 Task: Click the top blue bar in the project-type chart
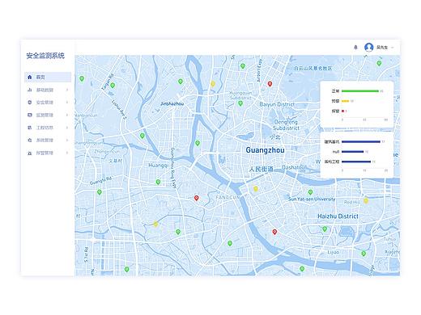[x=361, y=141]
